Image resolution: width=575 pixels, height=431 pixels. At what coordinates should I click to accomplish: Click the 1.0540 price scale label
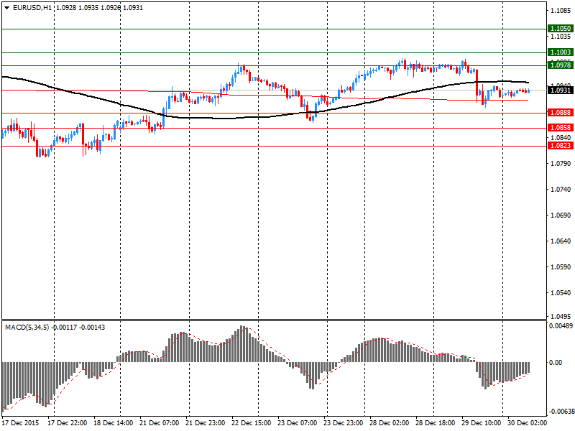point(561,293)
